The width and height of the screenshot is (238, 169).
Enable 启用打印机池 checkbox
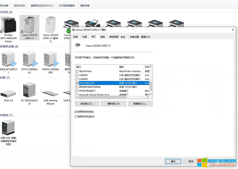coord(76,116)
